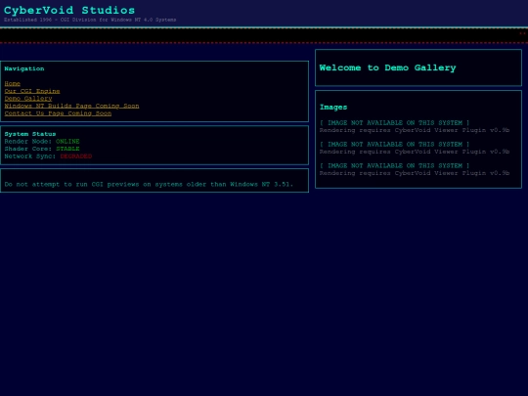Click Windows NT Builds Page Coming Soon link
Screen dimensions: 528x396
pos(71,106)
